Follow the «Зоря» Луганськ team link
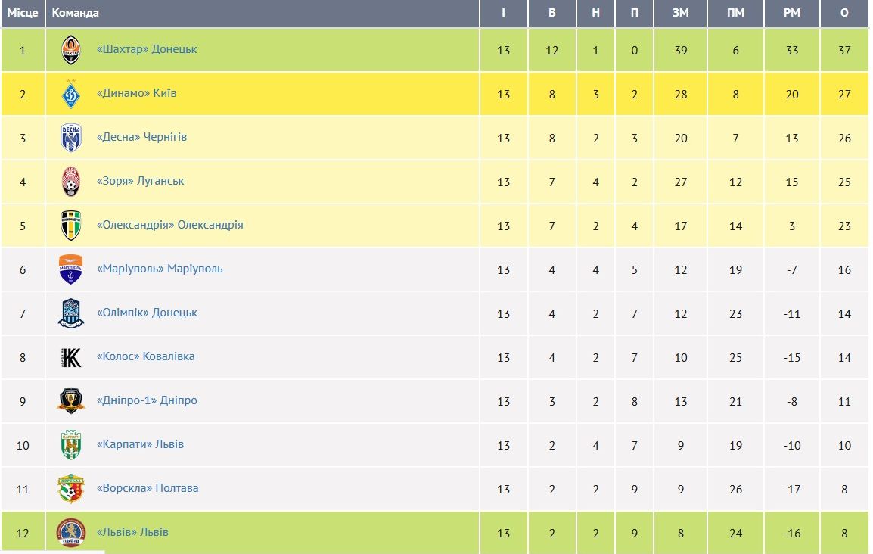Image resolution: width=873 pixels, height=554 pixels. [141, 181]
